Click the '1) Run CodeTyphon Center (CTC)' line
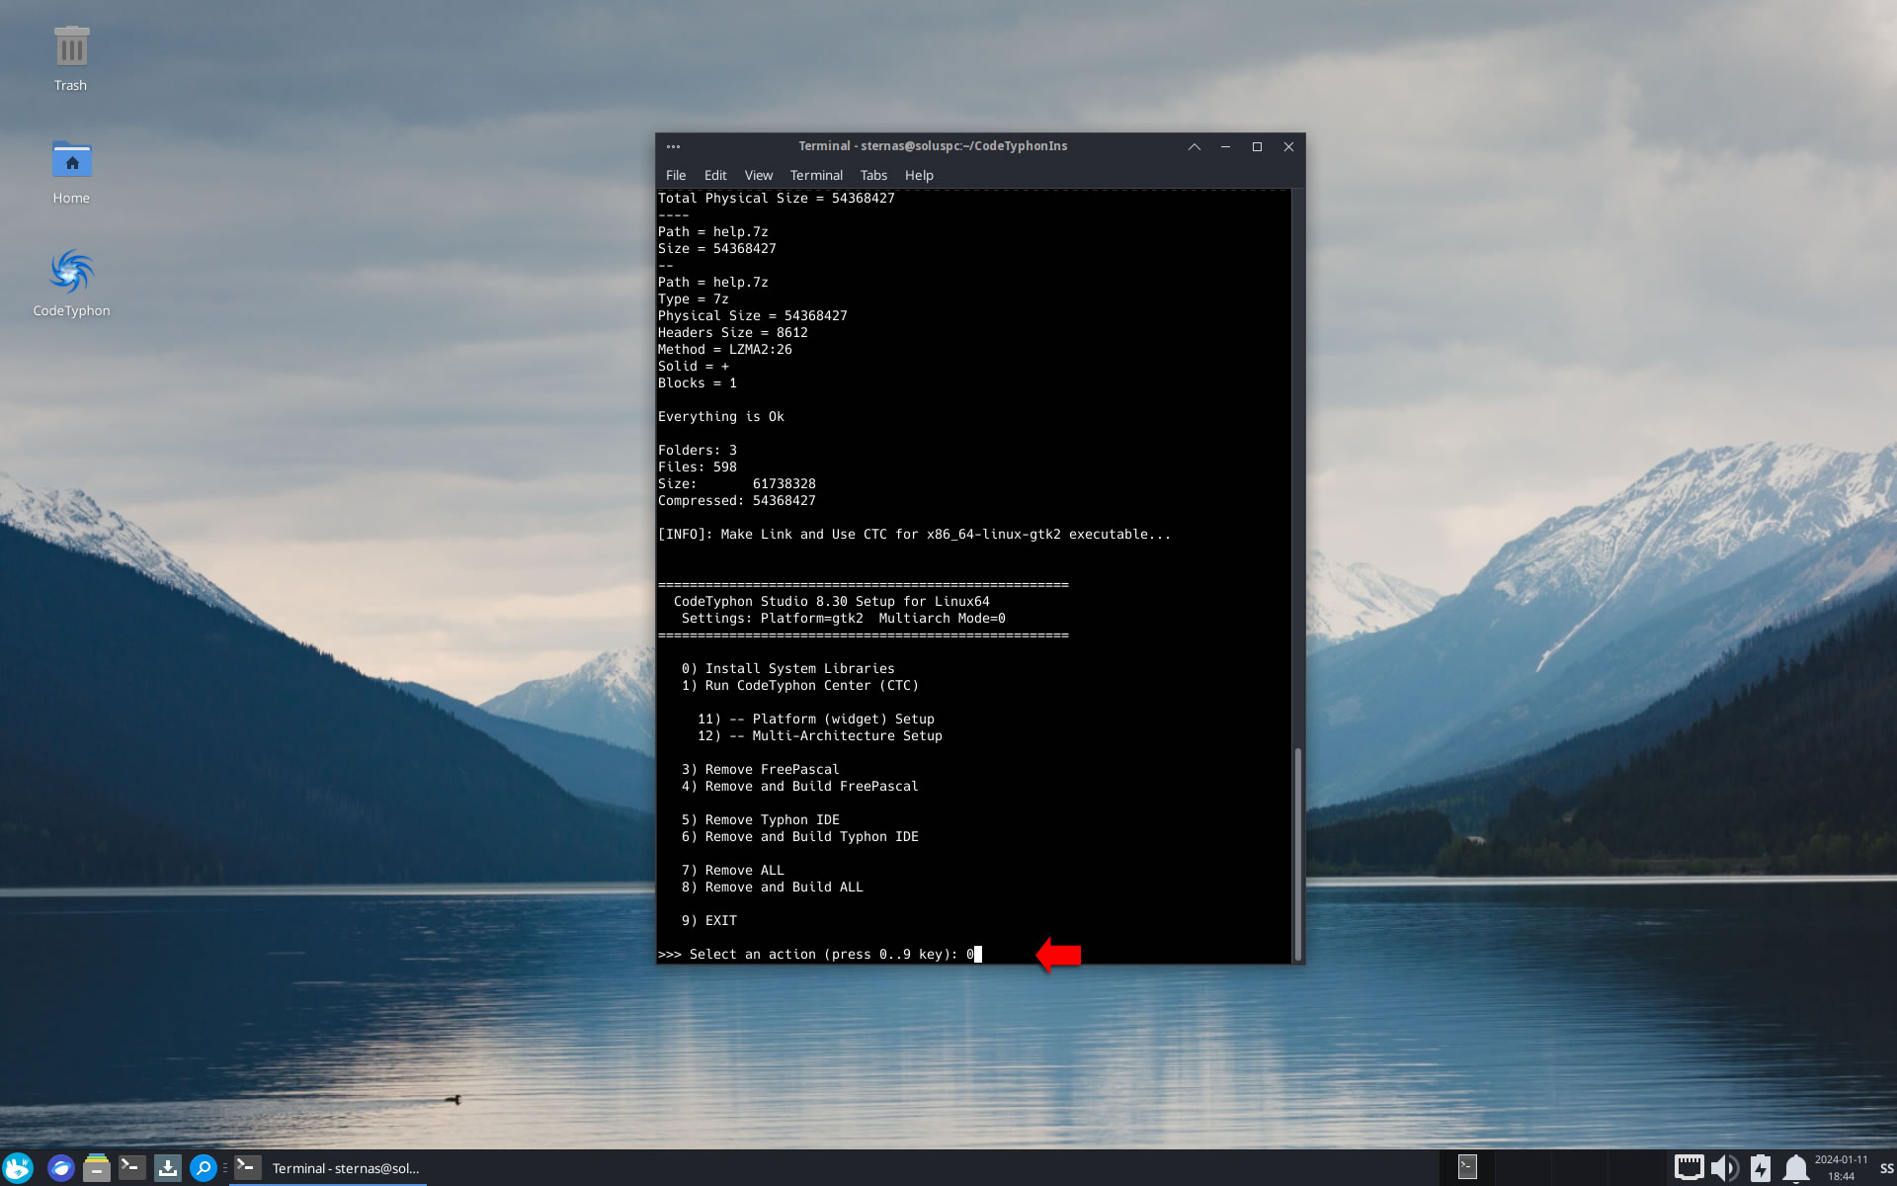The height and width of the screenshot is (1186, 1897). tap(799, 685)
